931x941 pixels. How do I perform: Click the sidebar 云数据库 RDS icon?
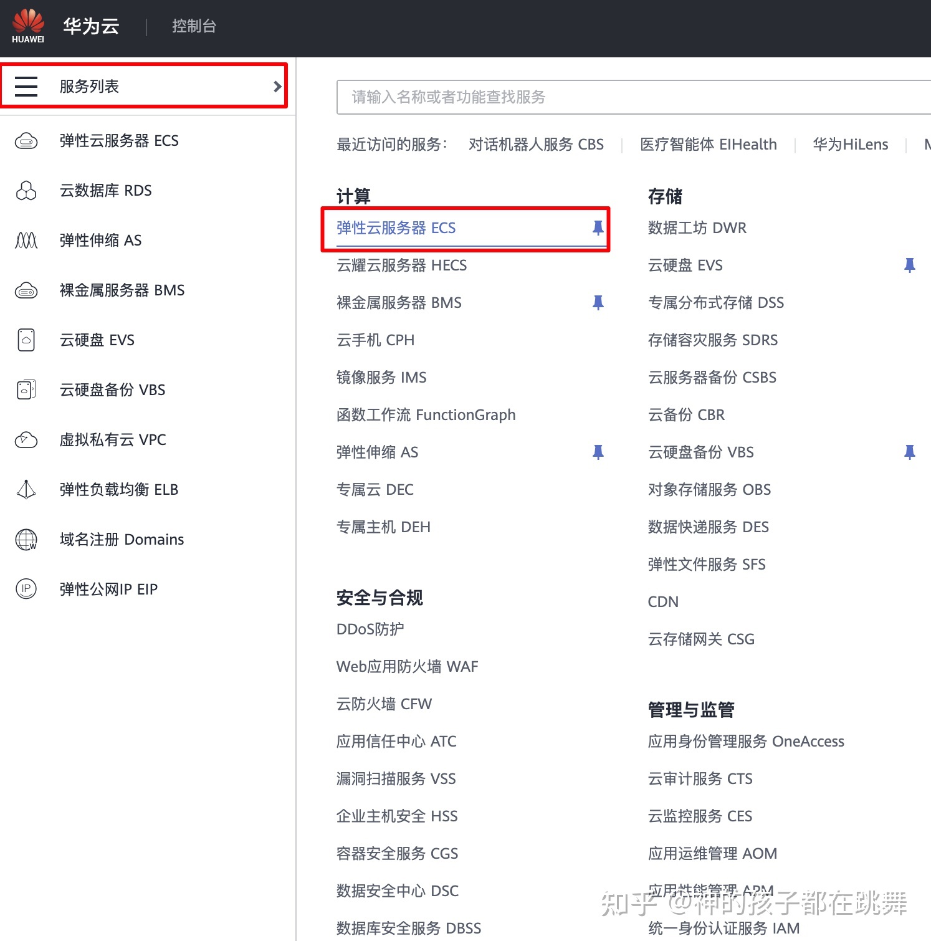[x=26, y=191]
